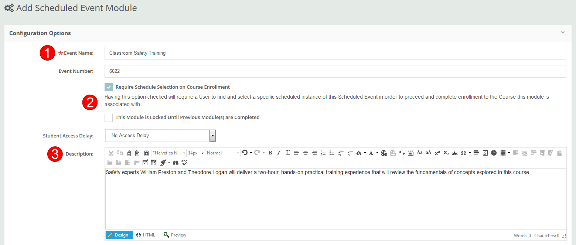This screenshot has height=245, width=576.
Task: Select the Design view button
Action: pyautogui.click(x=119, y=235)
